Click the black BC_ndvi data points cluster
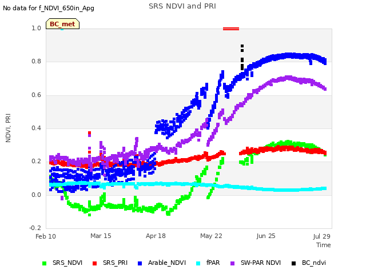 coord(242,58)
